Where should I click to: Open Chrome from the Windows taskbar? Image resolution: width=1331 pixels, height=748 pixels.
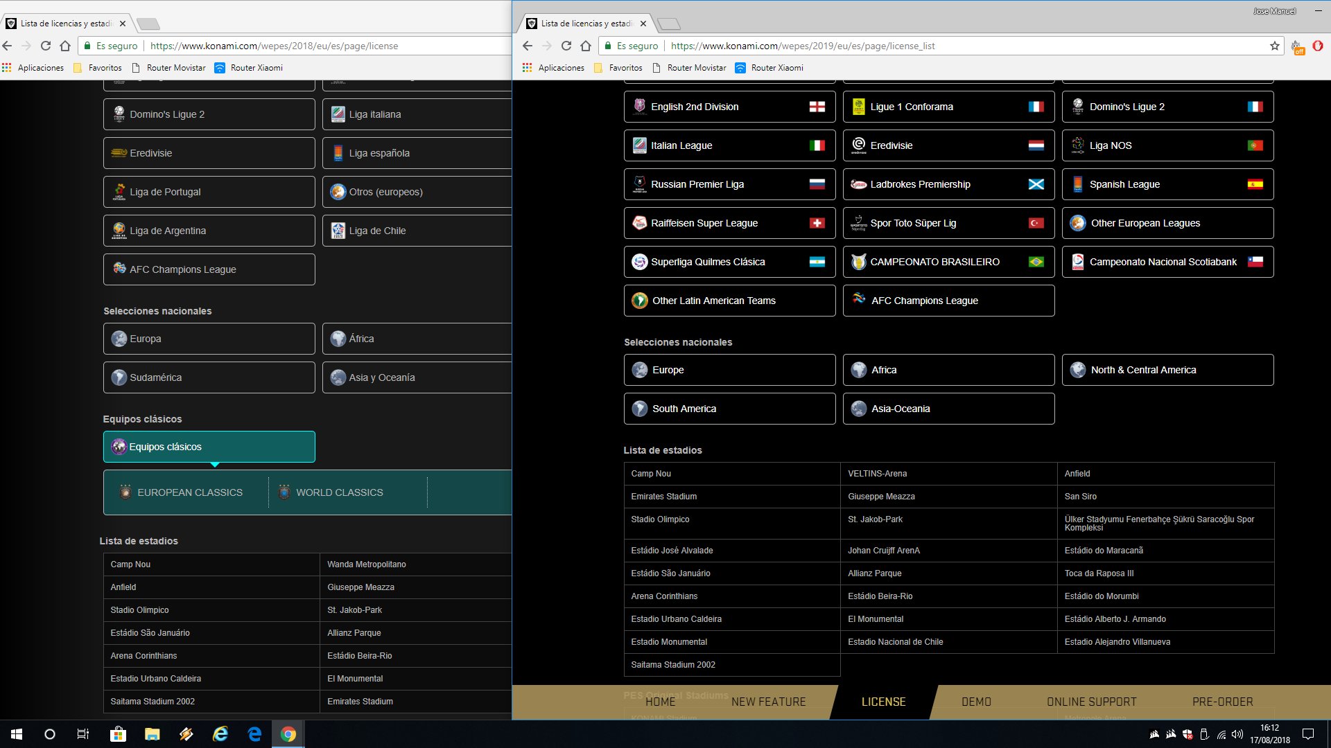288,734
